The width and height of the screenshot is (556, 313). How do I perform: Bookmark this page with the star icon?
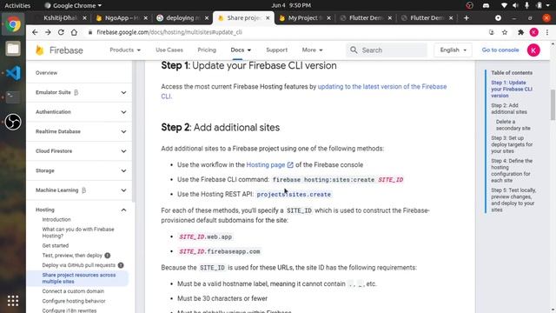coord(505,32)
